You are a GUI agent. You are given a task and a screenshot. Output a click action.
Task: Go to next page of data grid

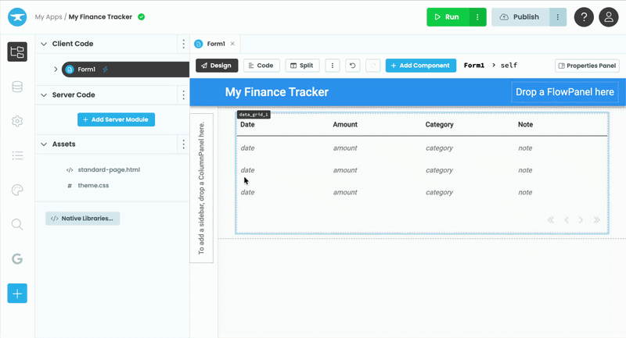581,220
